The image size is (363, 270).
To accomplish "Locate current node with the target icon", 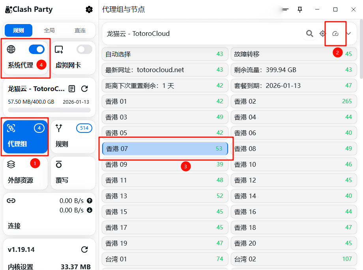I will coord(323,34).
